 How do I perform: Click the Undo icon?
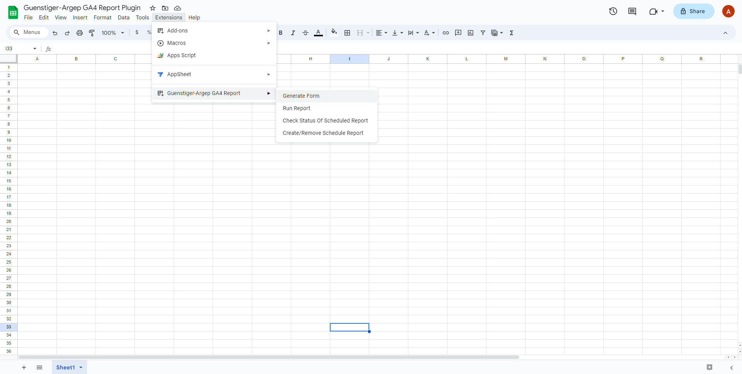[55, 33]
